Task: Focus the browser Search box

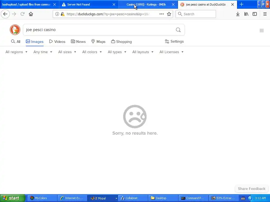Action: point(196,14)
